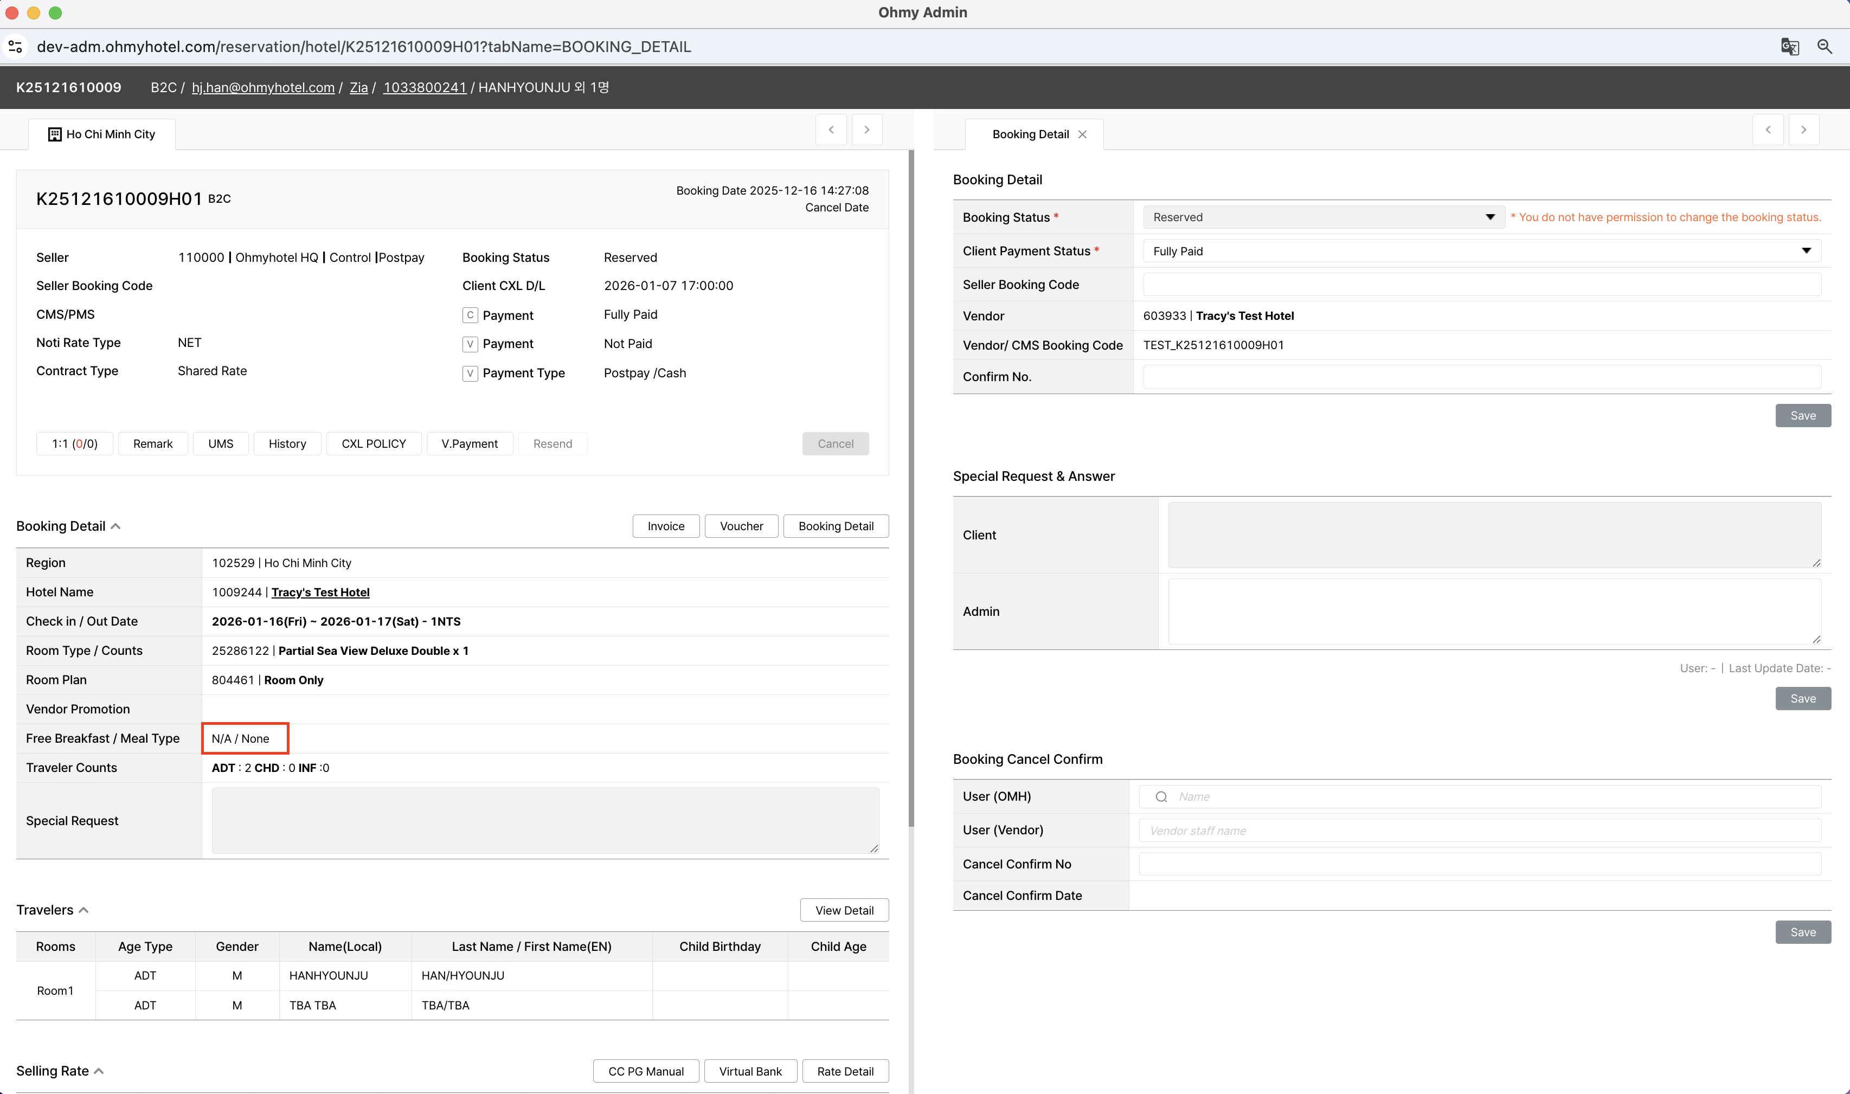Screen dimensions: 1850x1094
Task: Collapse the Travelers section chevron
Action: (84, 910)
